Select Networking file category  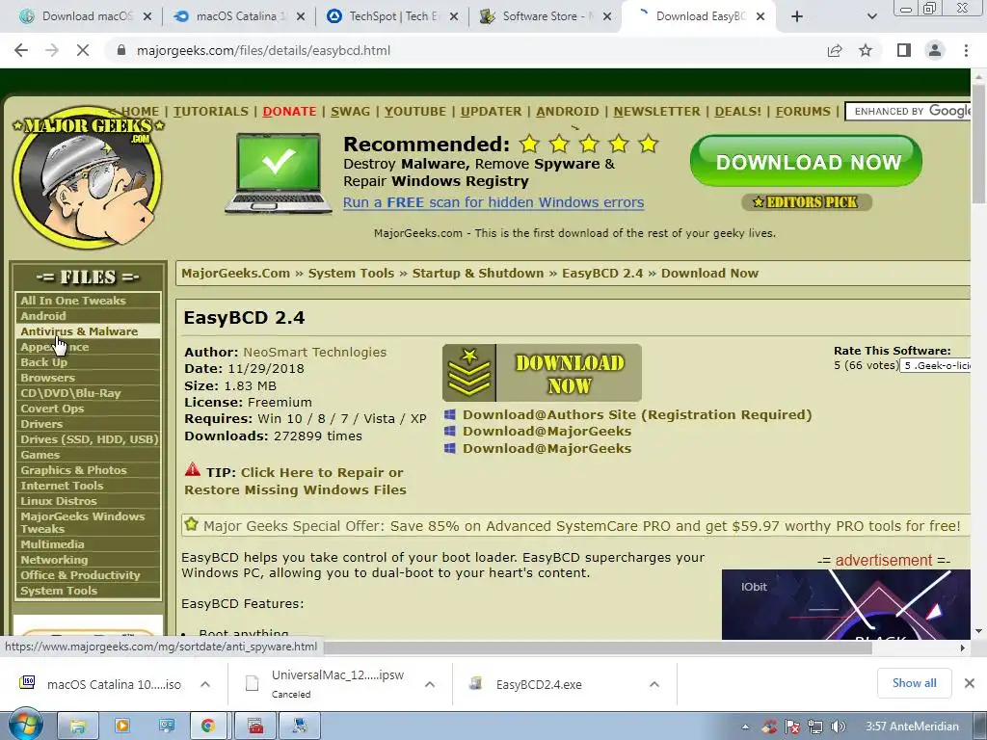pyautogui.click(x=88, y=560)
